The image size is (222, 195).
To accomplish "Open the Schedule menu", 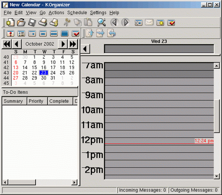I will click(x=77, y=13).
